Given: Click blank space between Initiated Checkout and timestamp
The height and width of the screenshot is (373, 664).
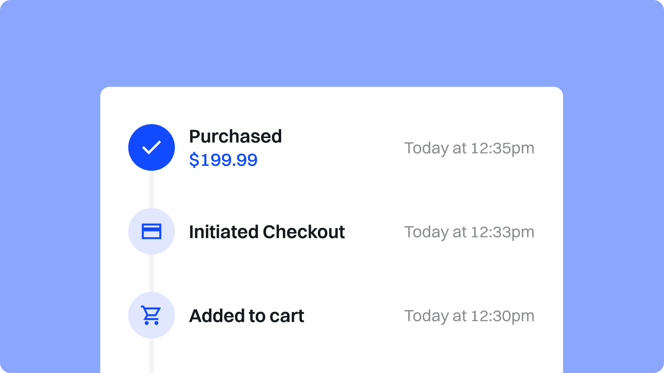Looking at the screenshot, I should (x=374, y=232).
